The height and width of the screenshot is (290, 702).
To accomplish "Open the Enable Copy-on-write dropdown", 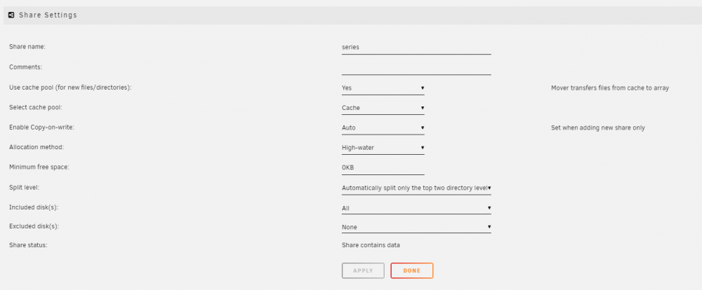I will 383,127.
